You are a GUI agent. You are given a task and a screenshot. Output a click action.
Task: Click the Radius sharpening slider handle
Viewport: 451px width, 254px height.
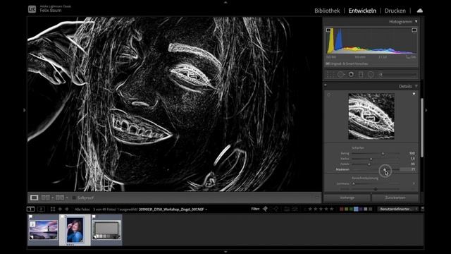coord(371,159)
